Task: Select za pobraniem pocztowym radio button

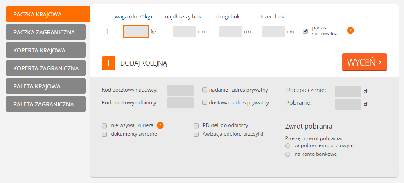Action: [x=288, y=146]
